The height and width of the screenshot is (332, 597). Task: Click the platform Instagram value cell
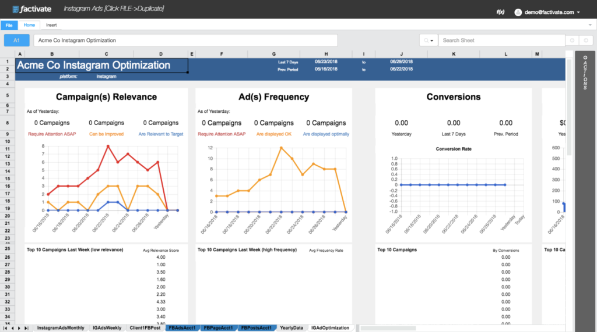point(106,76)
